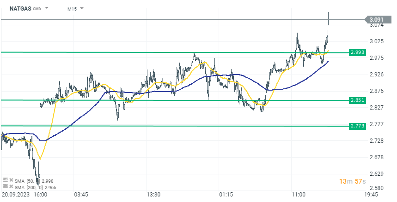The height and width of the screenshot is (202, 397).
Task: Click the CMD label next to NATGAS
Action: (37, 9)
